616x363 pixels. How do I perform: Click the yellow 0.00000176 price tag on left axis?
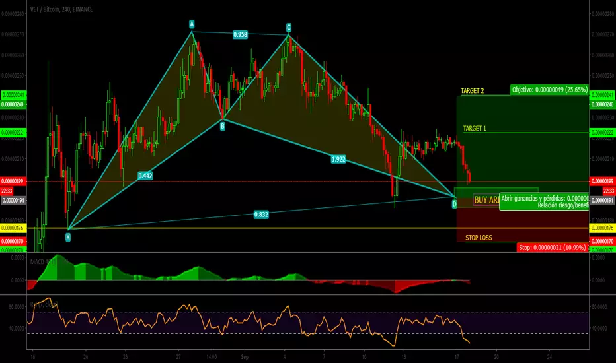click(13, 228)
